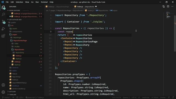The width and height of the screenshot is (176, 99).
Task: Click the UTF-8 encoding indicator
Action: point(134,97)
